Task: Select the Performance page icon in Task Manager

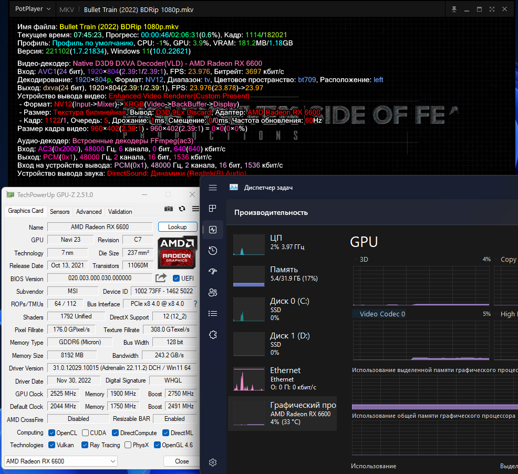Action: point(213,230)
